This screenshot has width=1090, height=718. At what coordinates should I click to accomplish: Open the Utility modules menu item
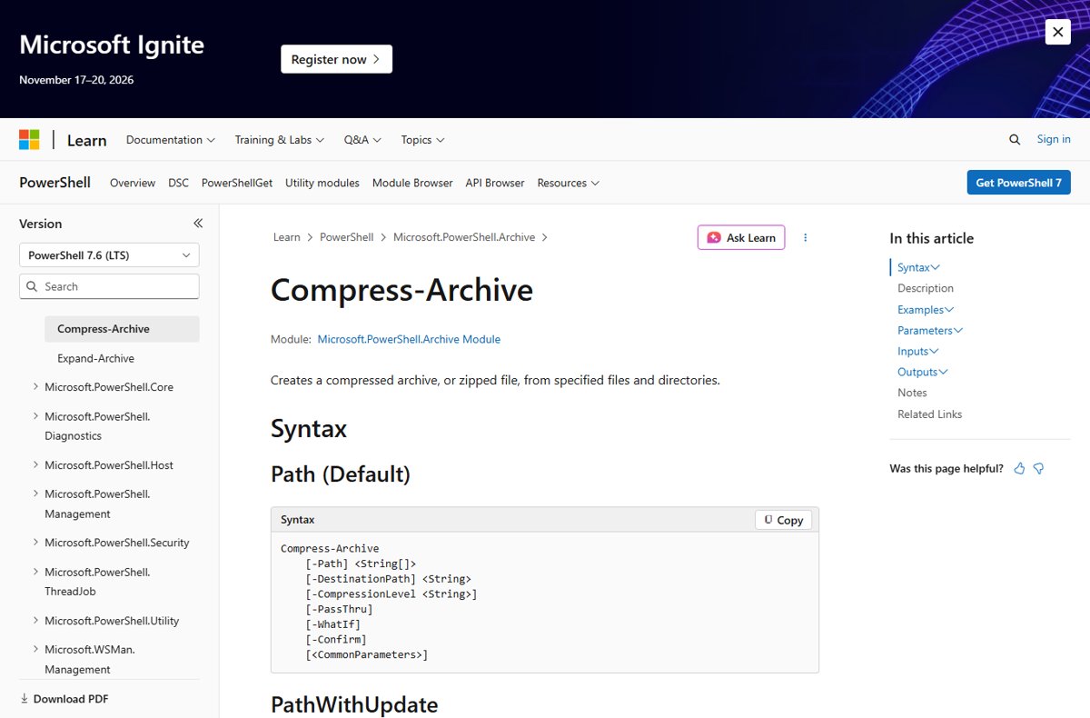point(322,183)
